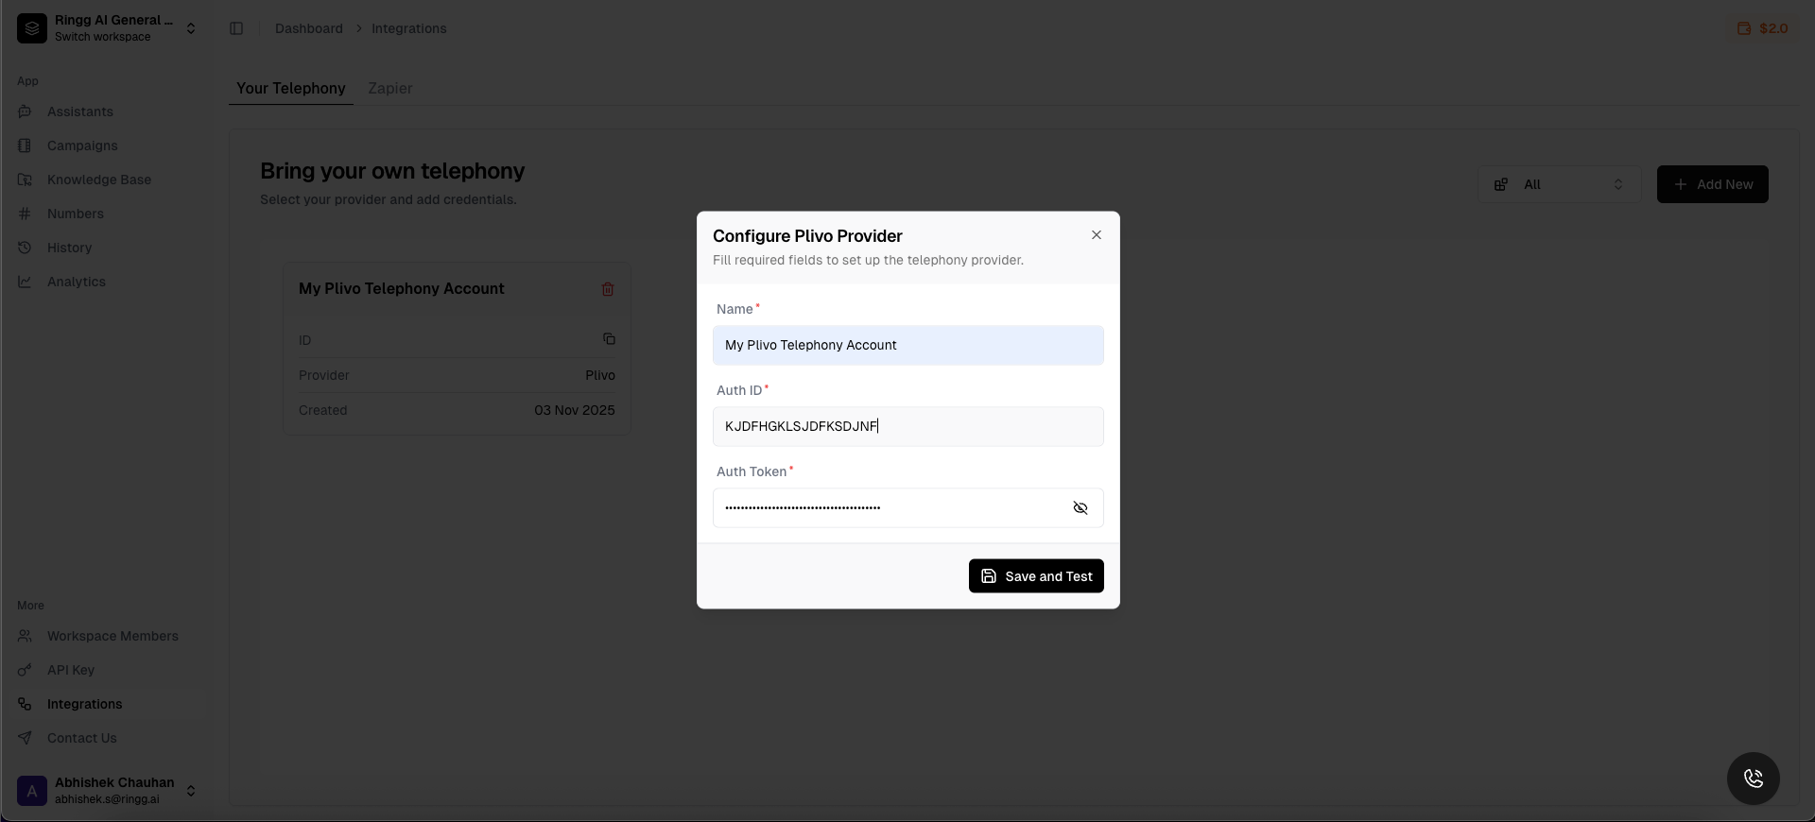Click the Add New button
1815x822 pixels.
(x=1713, y=184)
